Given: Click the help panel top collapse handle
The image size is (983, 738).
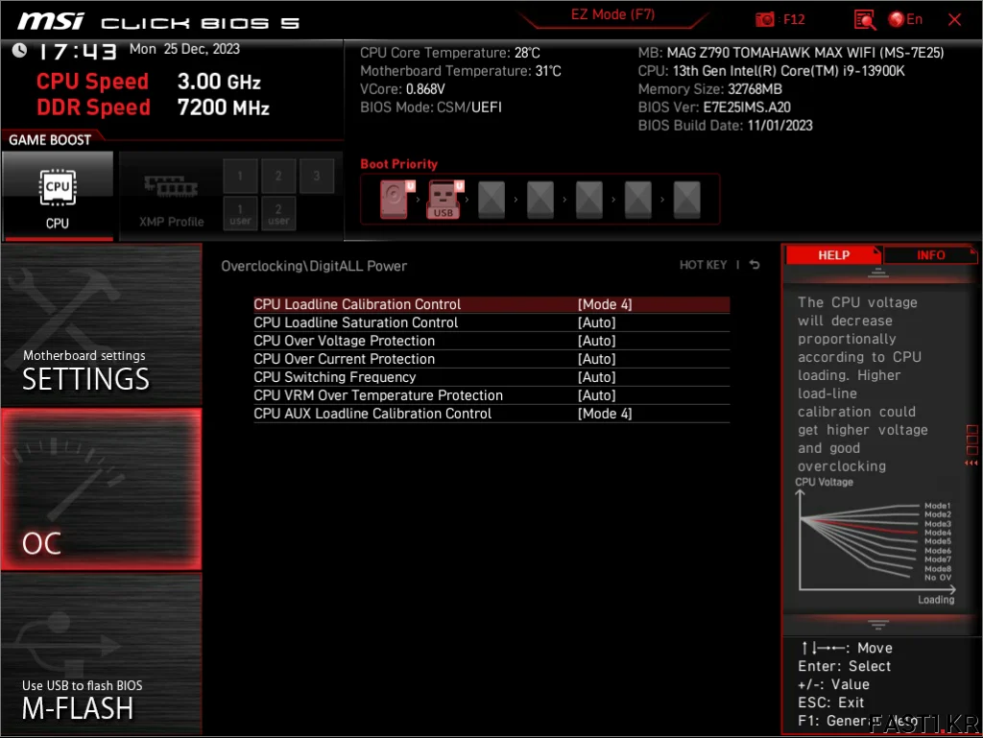Looking at the screenshot, I should [x=877, y=273].
